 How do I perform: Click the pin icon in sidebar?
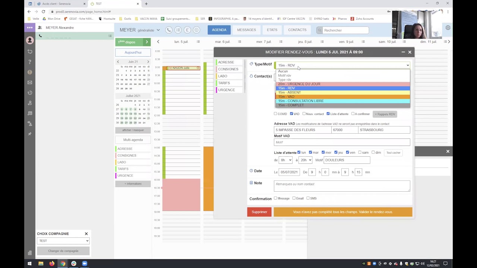30,134
